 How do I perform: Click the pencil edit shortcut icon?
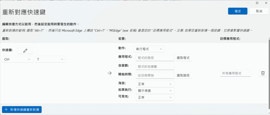click(25, 51)
